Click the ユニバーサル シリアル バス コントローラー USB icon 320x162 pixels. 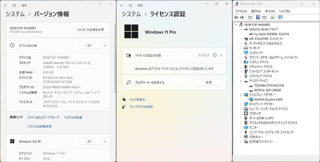click(x=246, y=132)
